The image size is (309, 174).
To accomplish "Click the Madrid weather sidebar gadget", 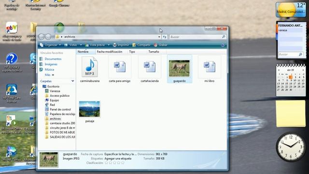I will 291,10.
